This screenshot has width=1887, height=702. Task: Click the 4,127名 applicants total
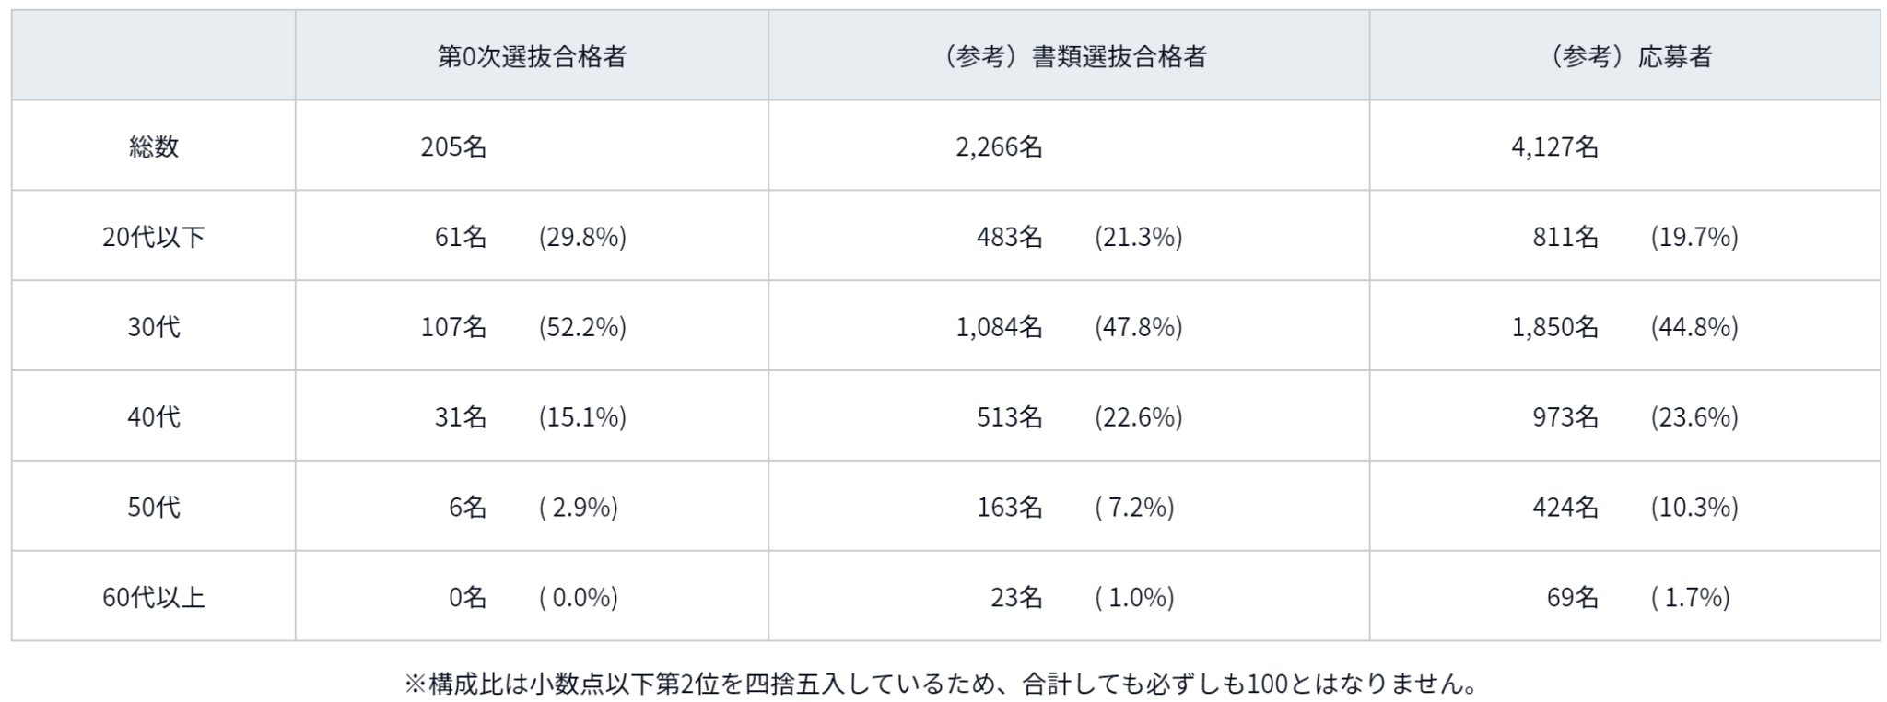click(1554, 147)
